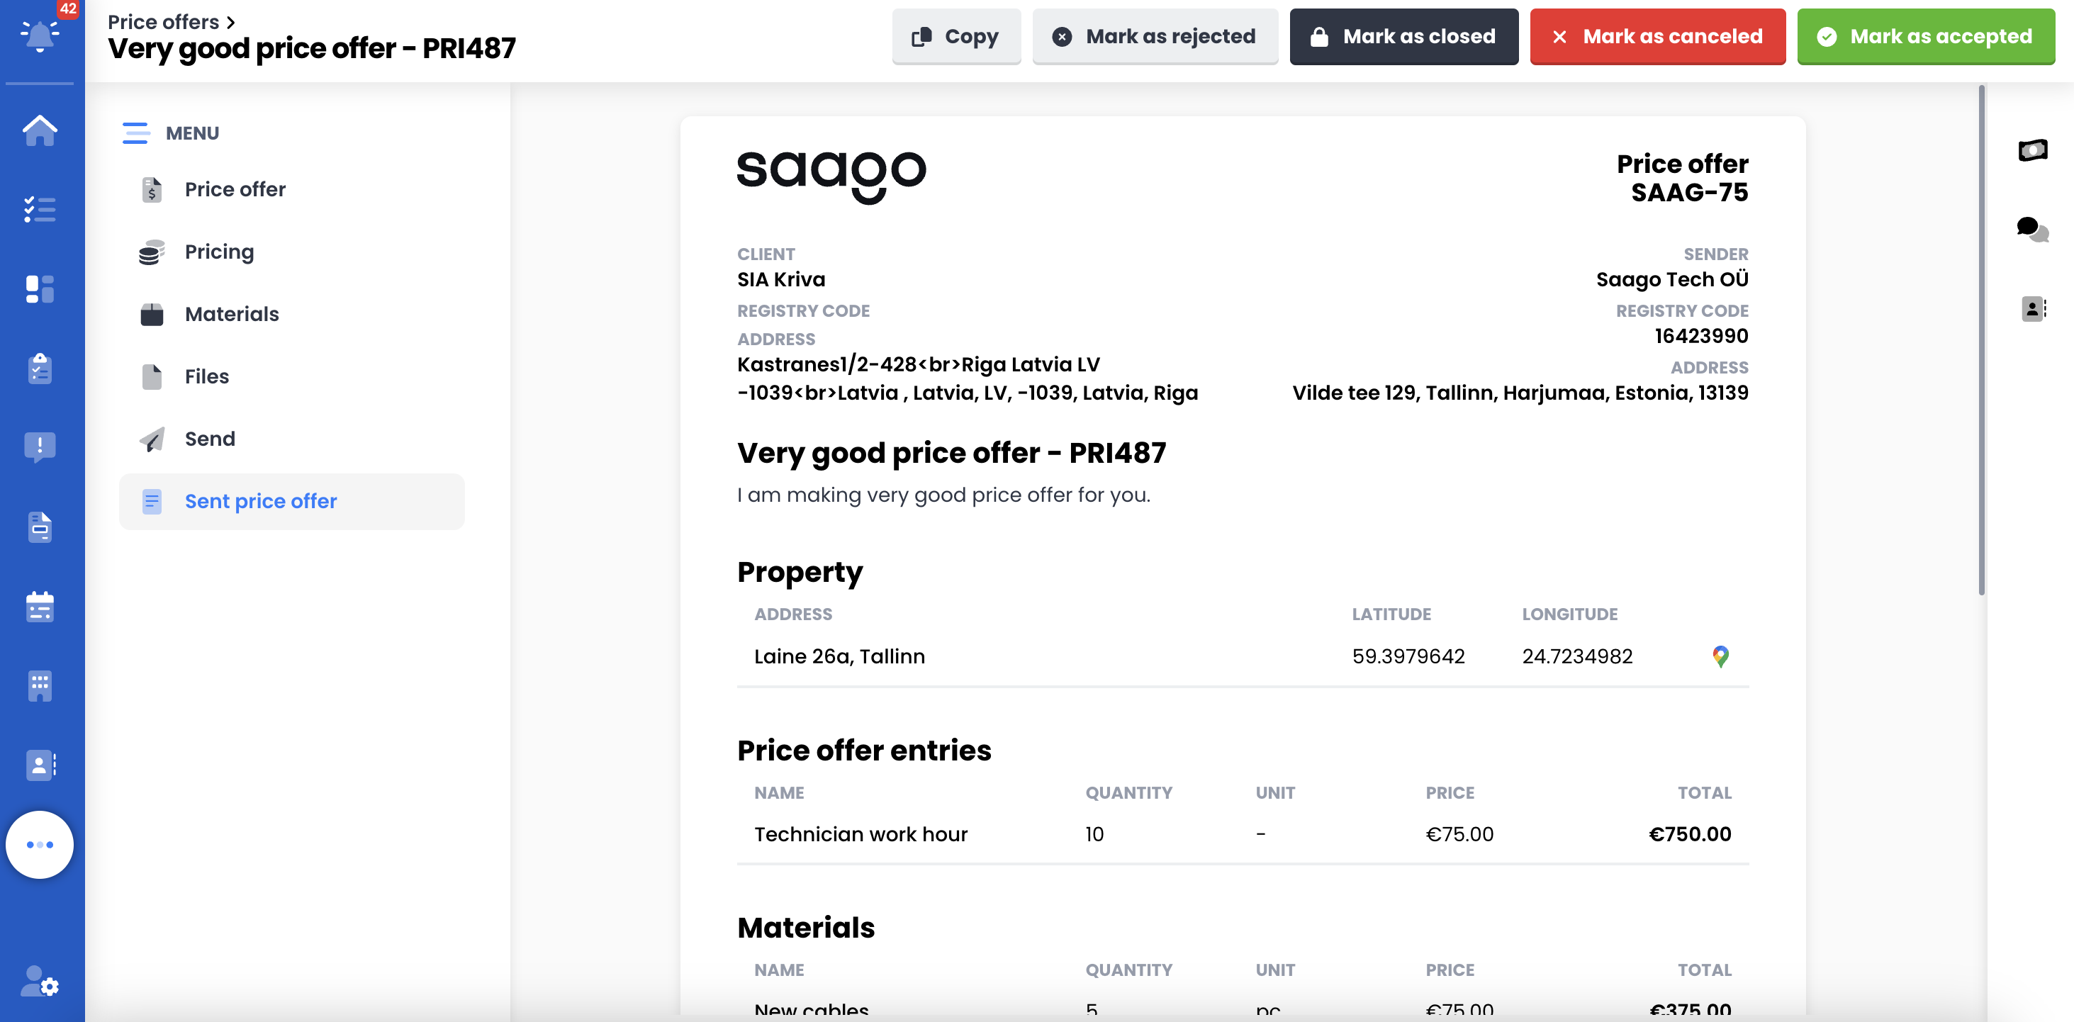
Task: Open the tasks checklist icon in sidebar
Action: coord(40,209)
